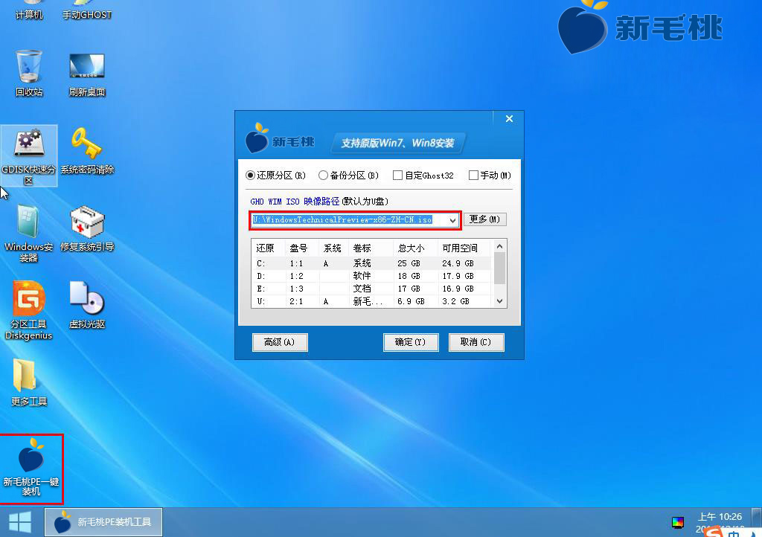Click the 支持原版Win7、Win8安装 banner tab
This screenshot has height=537, width=762.
[x=397, y=143]
